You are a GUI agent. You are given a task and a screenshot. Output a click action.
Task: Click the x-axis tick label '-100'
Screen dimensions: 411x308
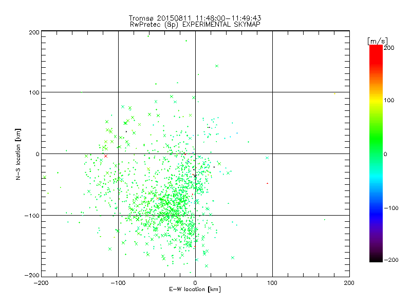pos(118,283)
